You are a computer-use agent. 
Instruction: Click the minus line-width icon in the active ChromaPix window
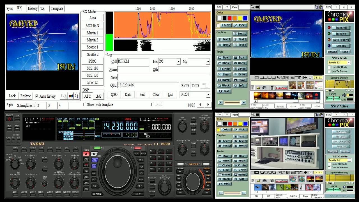[243, 102]
